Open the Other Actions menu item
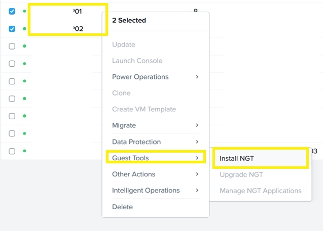The height and width of the screenshot is (231, 323). click(133, 174)
